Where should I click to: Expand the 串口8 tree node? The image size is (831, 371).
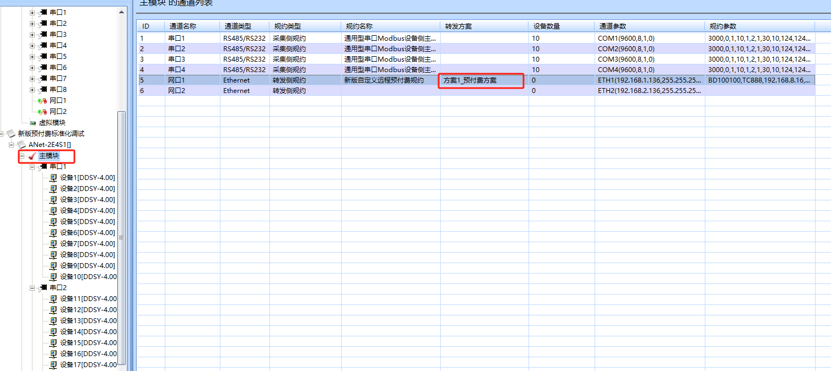[32, 90]
